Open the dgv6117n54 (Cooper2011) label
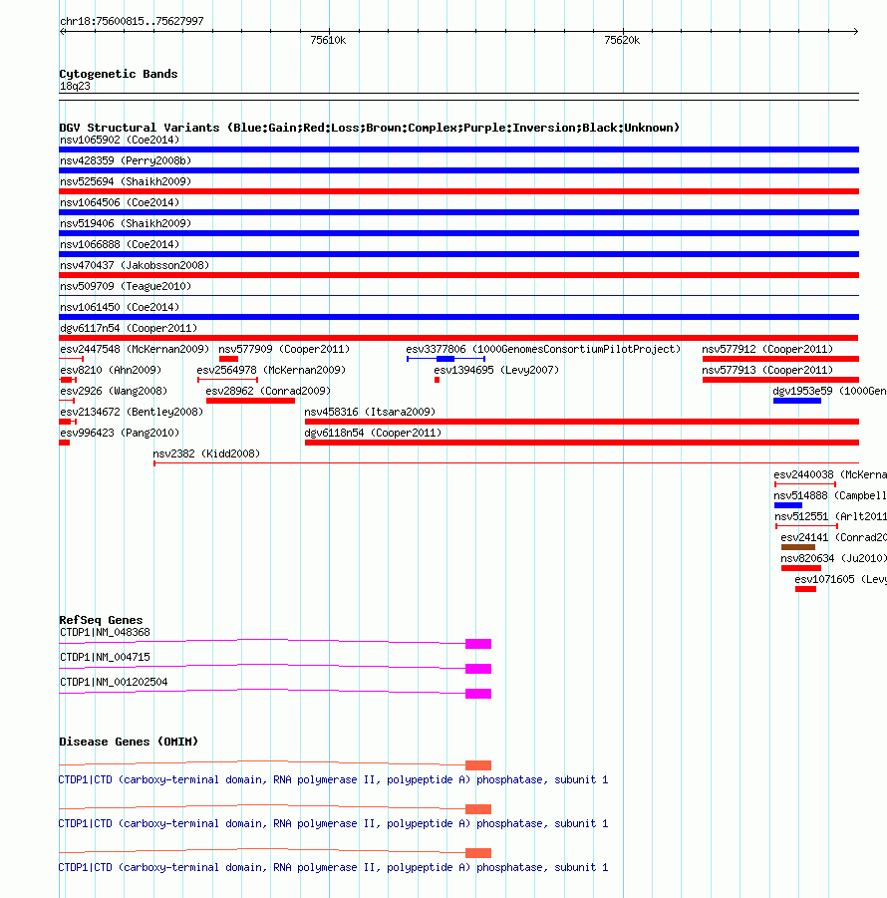The width and height of the screenshot is (887, 898). click(x=129, y=328)
